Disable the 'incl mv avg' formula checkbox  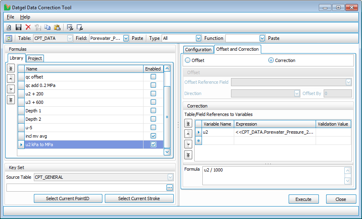click(153, 136)
